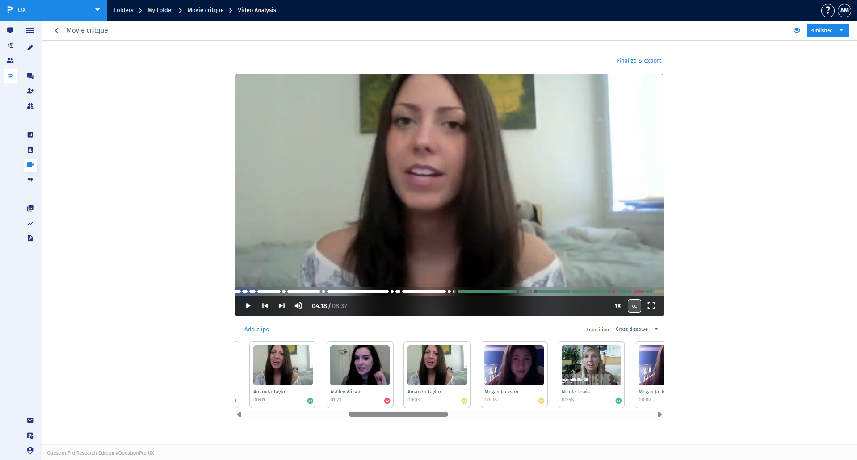Viewport: 857px width, 460px height.
Task: Open the My Folder breadcrumb
Action: pyautogui.click(x=160, y=10)
